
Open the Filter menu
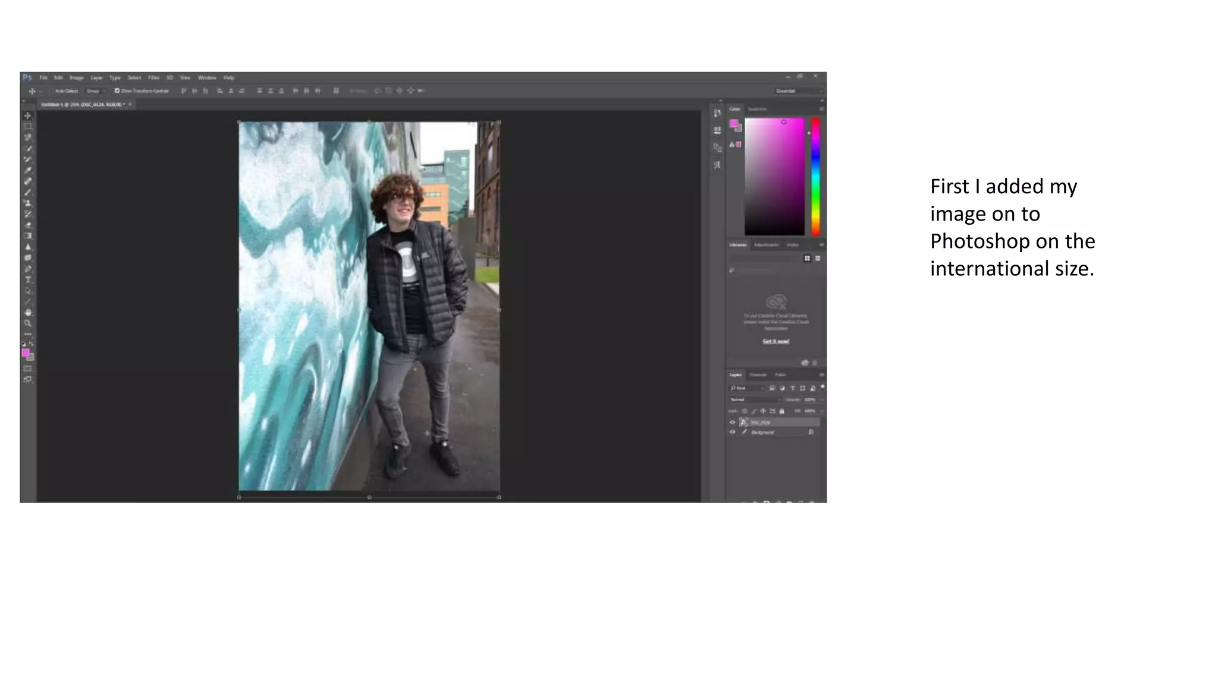(x=153, y=78)
